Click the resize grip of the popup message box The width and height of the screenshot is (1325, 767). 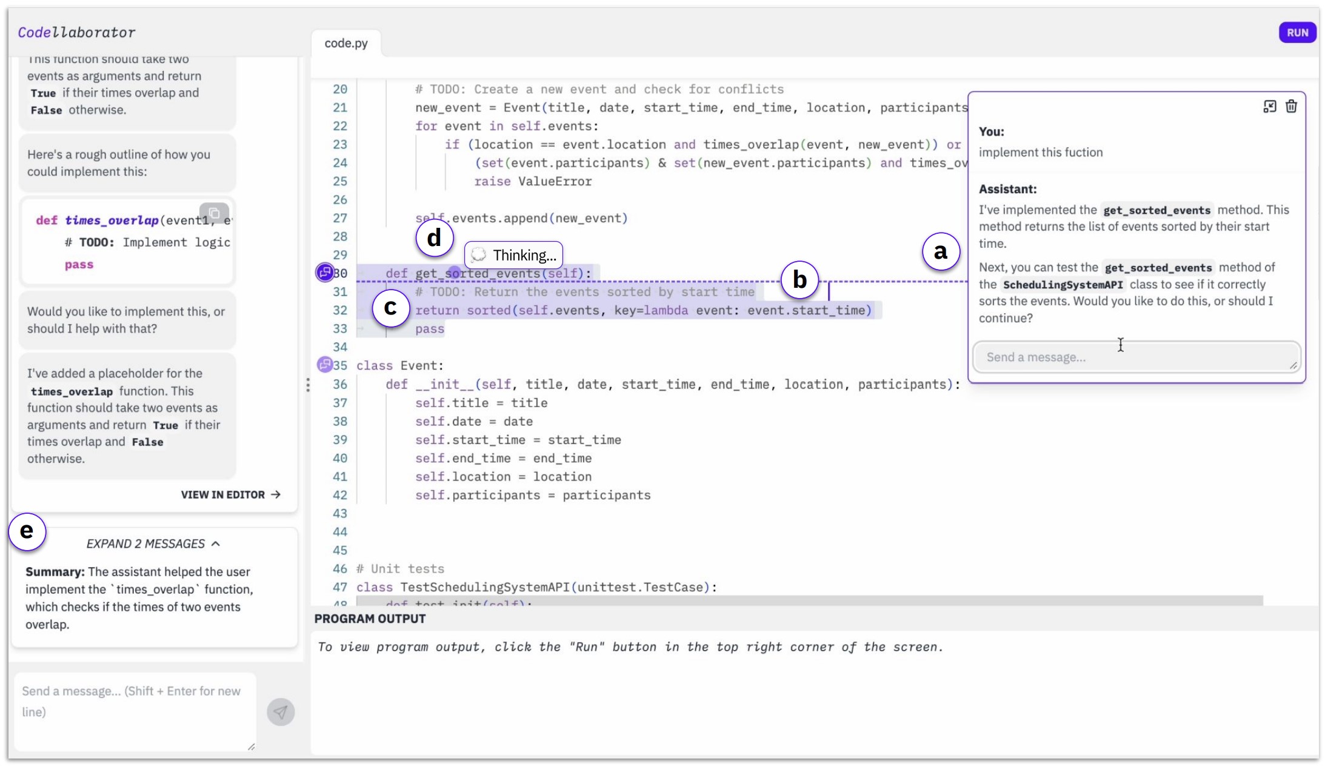click(x=1293, y=365)
